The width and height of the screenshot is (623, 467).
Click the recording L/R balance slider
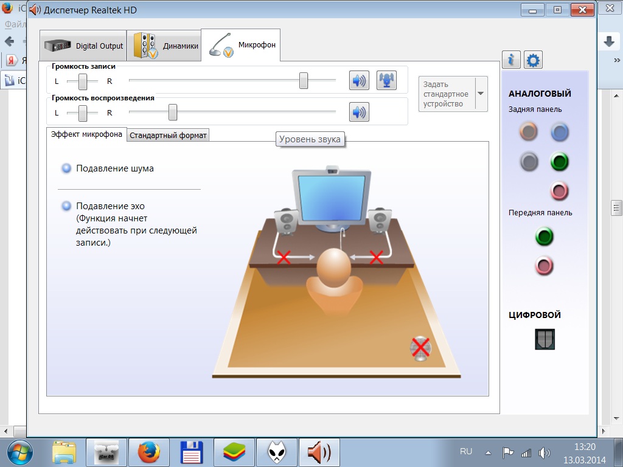[x=82, y=81]
